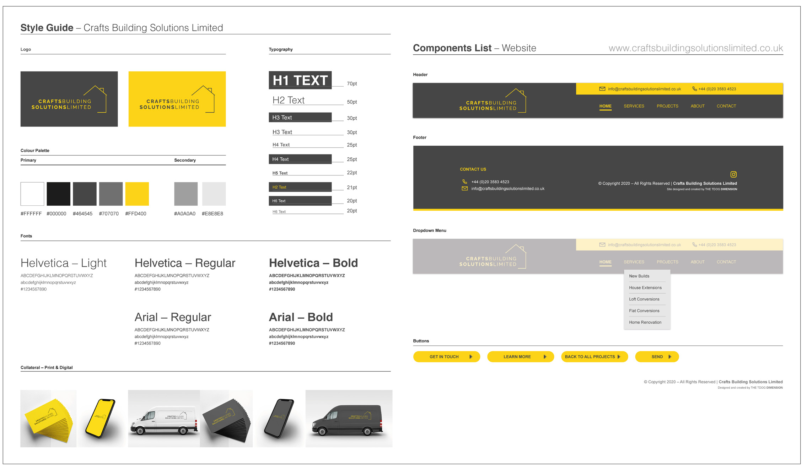Click the phone icon in the yellow header bar

coord(694,89)
